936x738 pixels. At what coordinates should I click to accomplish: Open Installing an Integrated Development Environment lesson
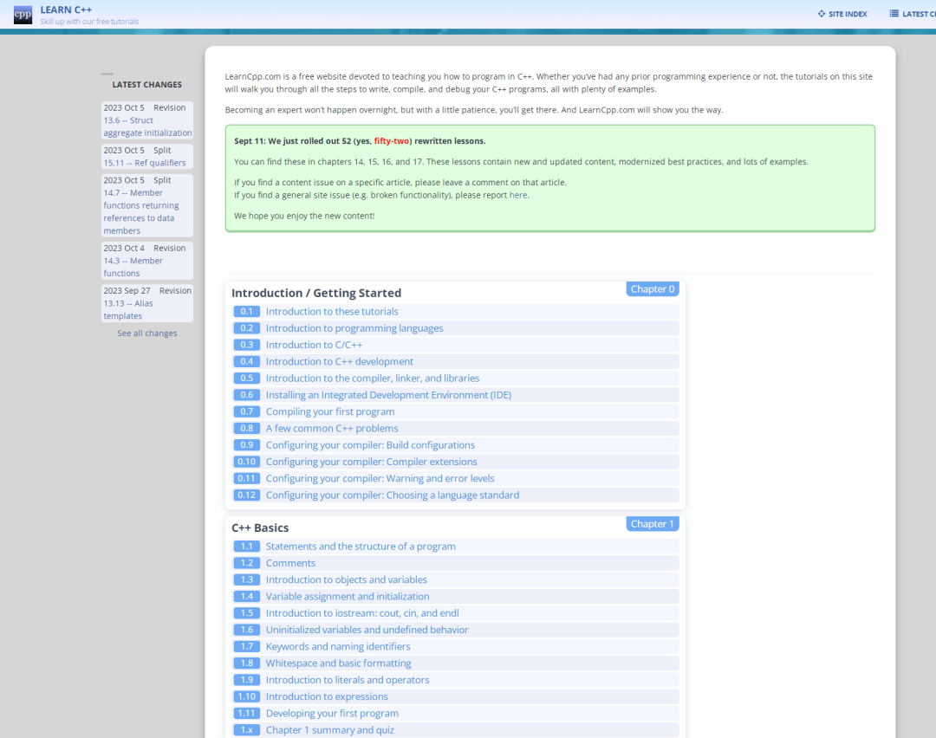(388, 395)
